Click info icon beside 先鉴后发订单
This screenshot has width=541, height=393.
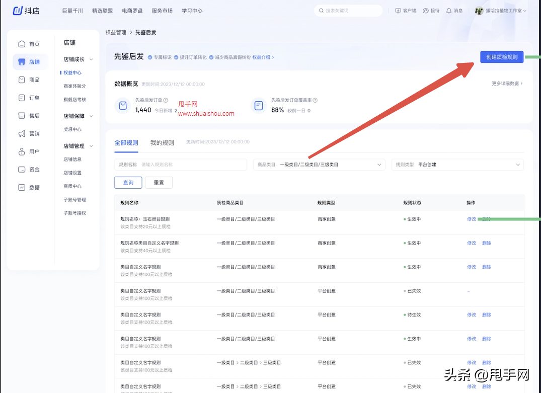click(x=166, y=101)
